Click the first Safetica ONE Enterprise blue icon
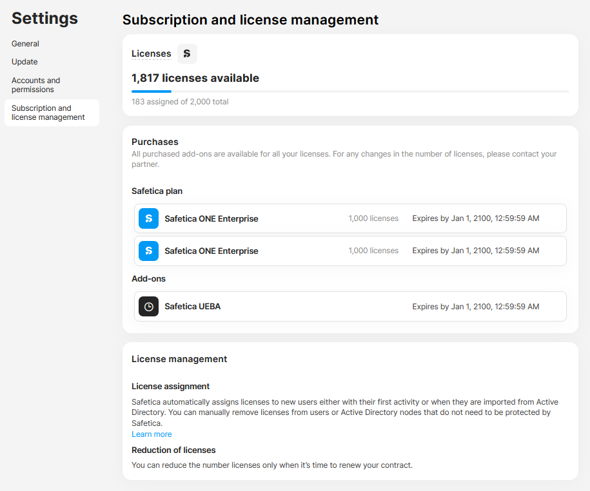590x491 pixels. pyautogui.click(x=149, y=218)
